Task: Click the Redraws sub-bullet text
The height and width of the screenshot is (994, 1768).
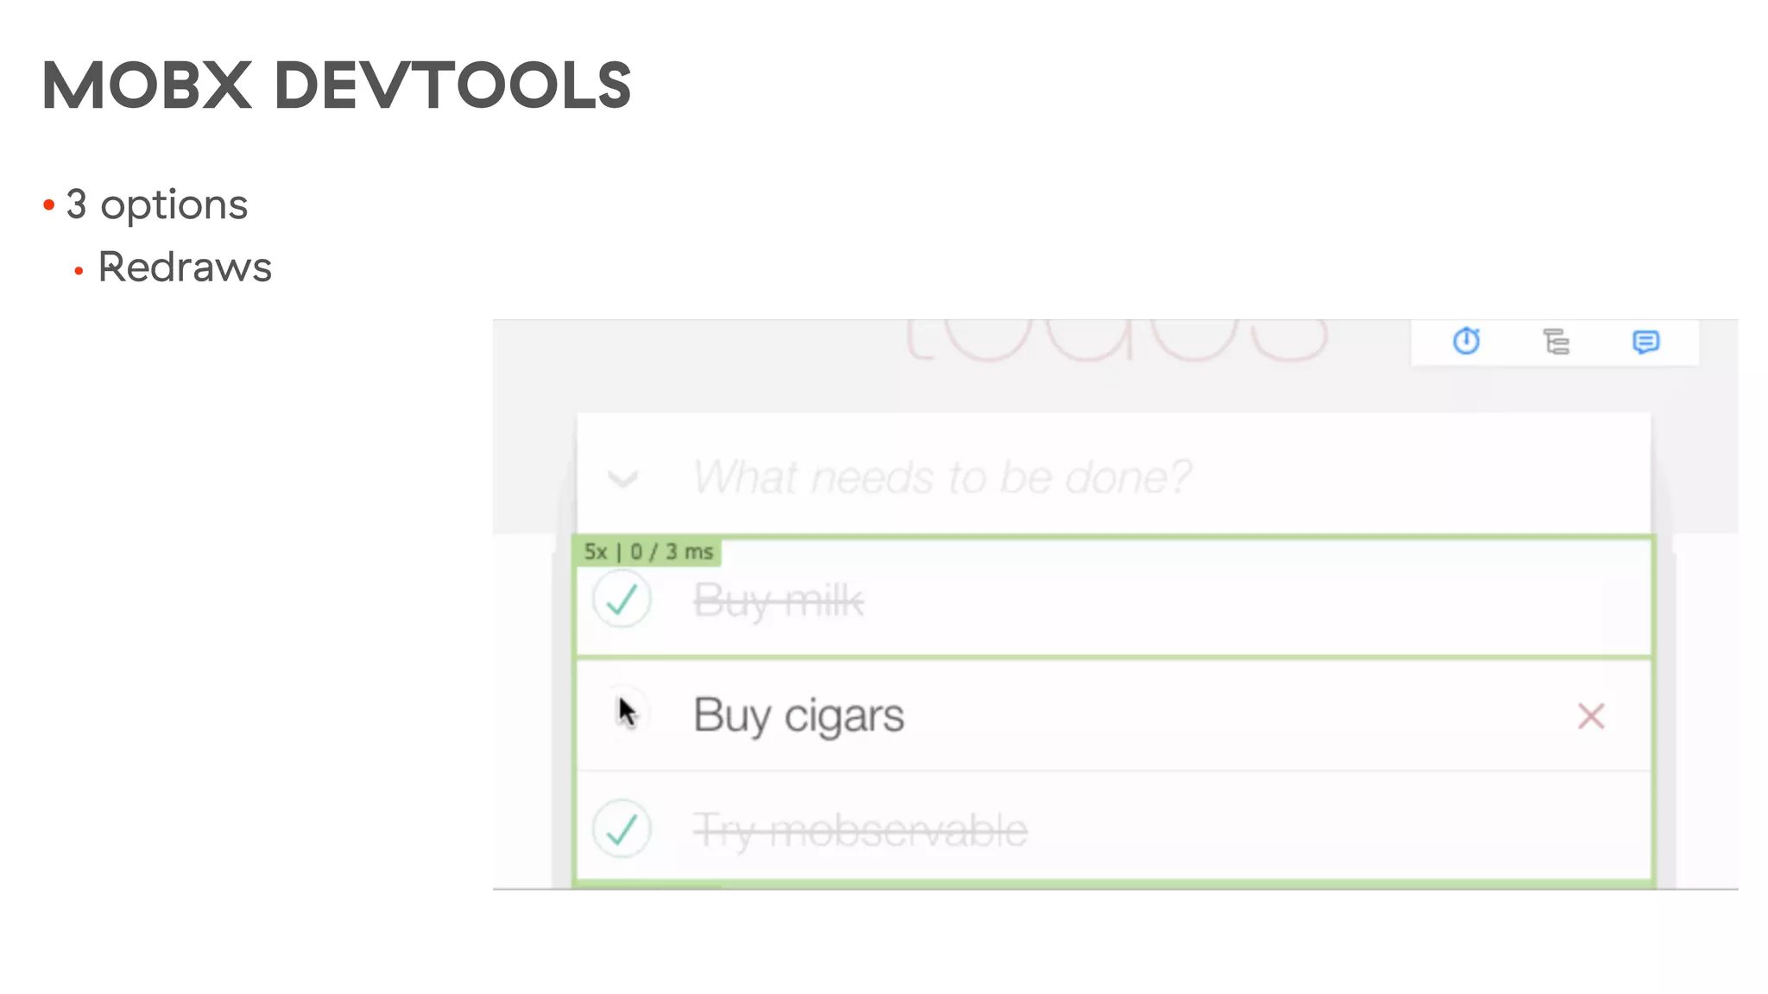Action: 185,267
